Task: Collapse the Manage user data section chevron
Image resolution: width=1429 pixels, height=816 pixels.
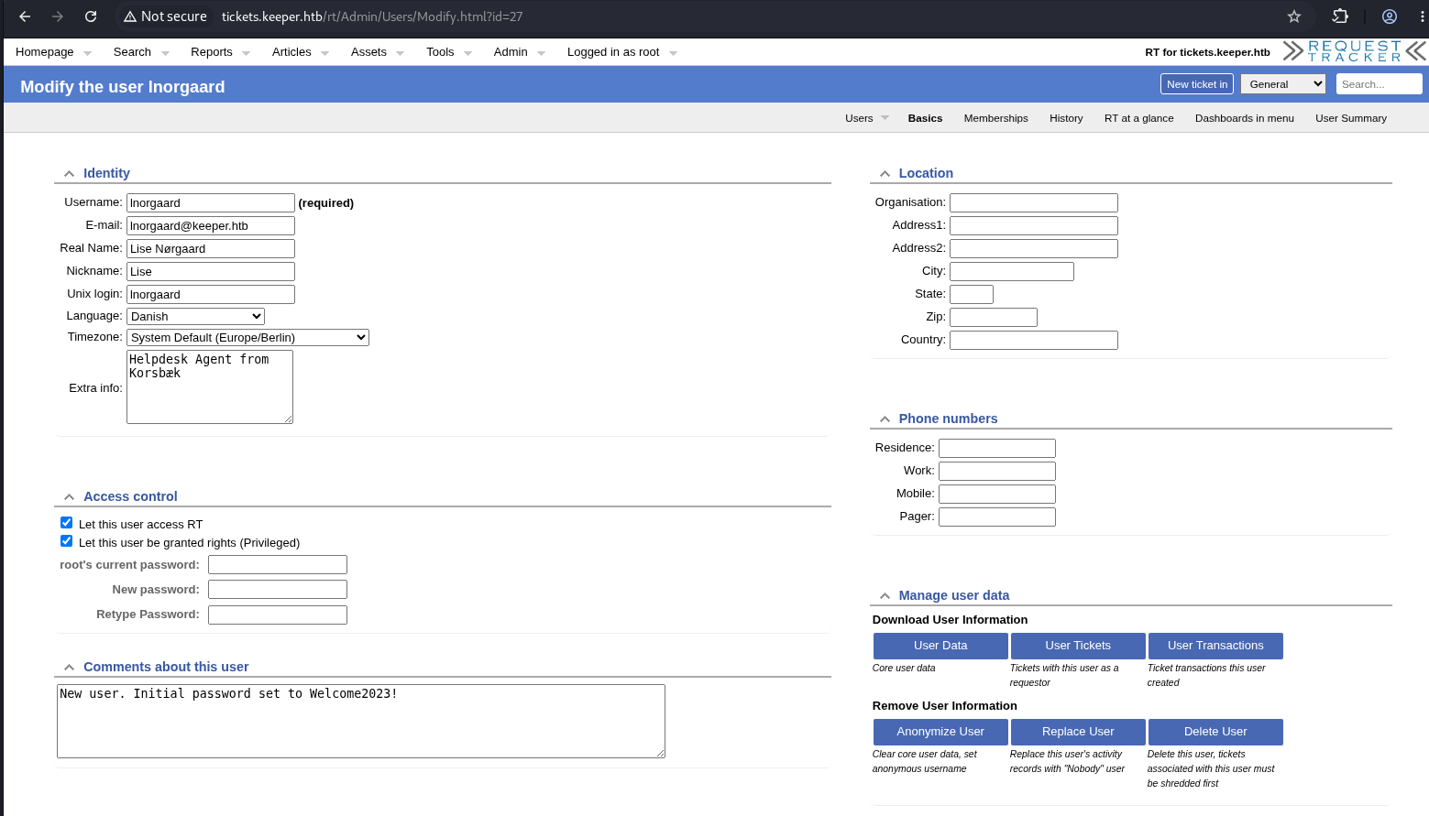Action: (x=885, y=596)
